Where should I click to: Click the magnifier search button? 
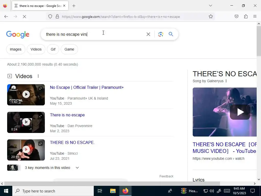point(171,34)
